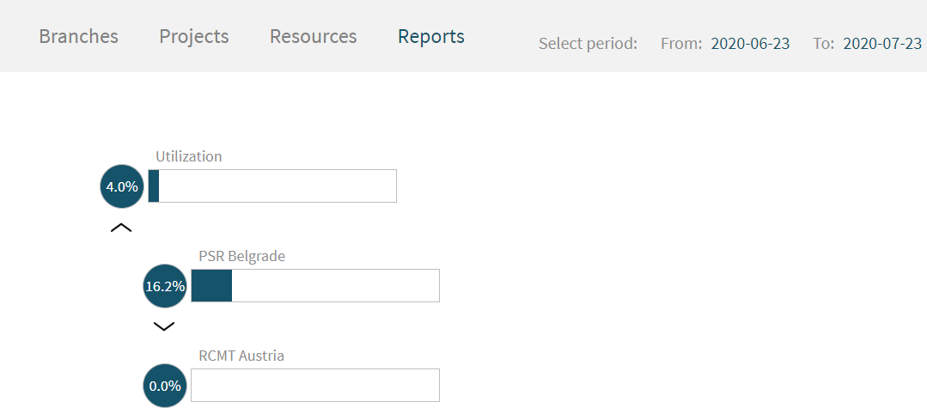This screenshot has width=927, height=414.
Task: Click the PSR Belgrade branch label
Action: [x=241, y=257]
